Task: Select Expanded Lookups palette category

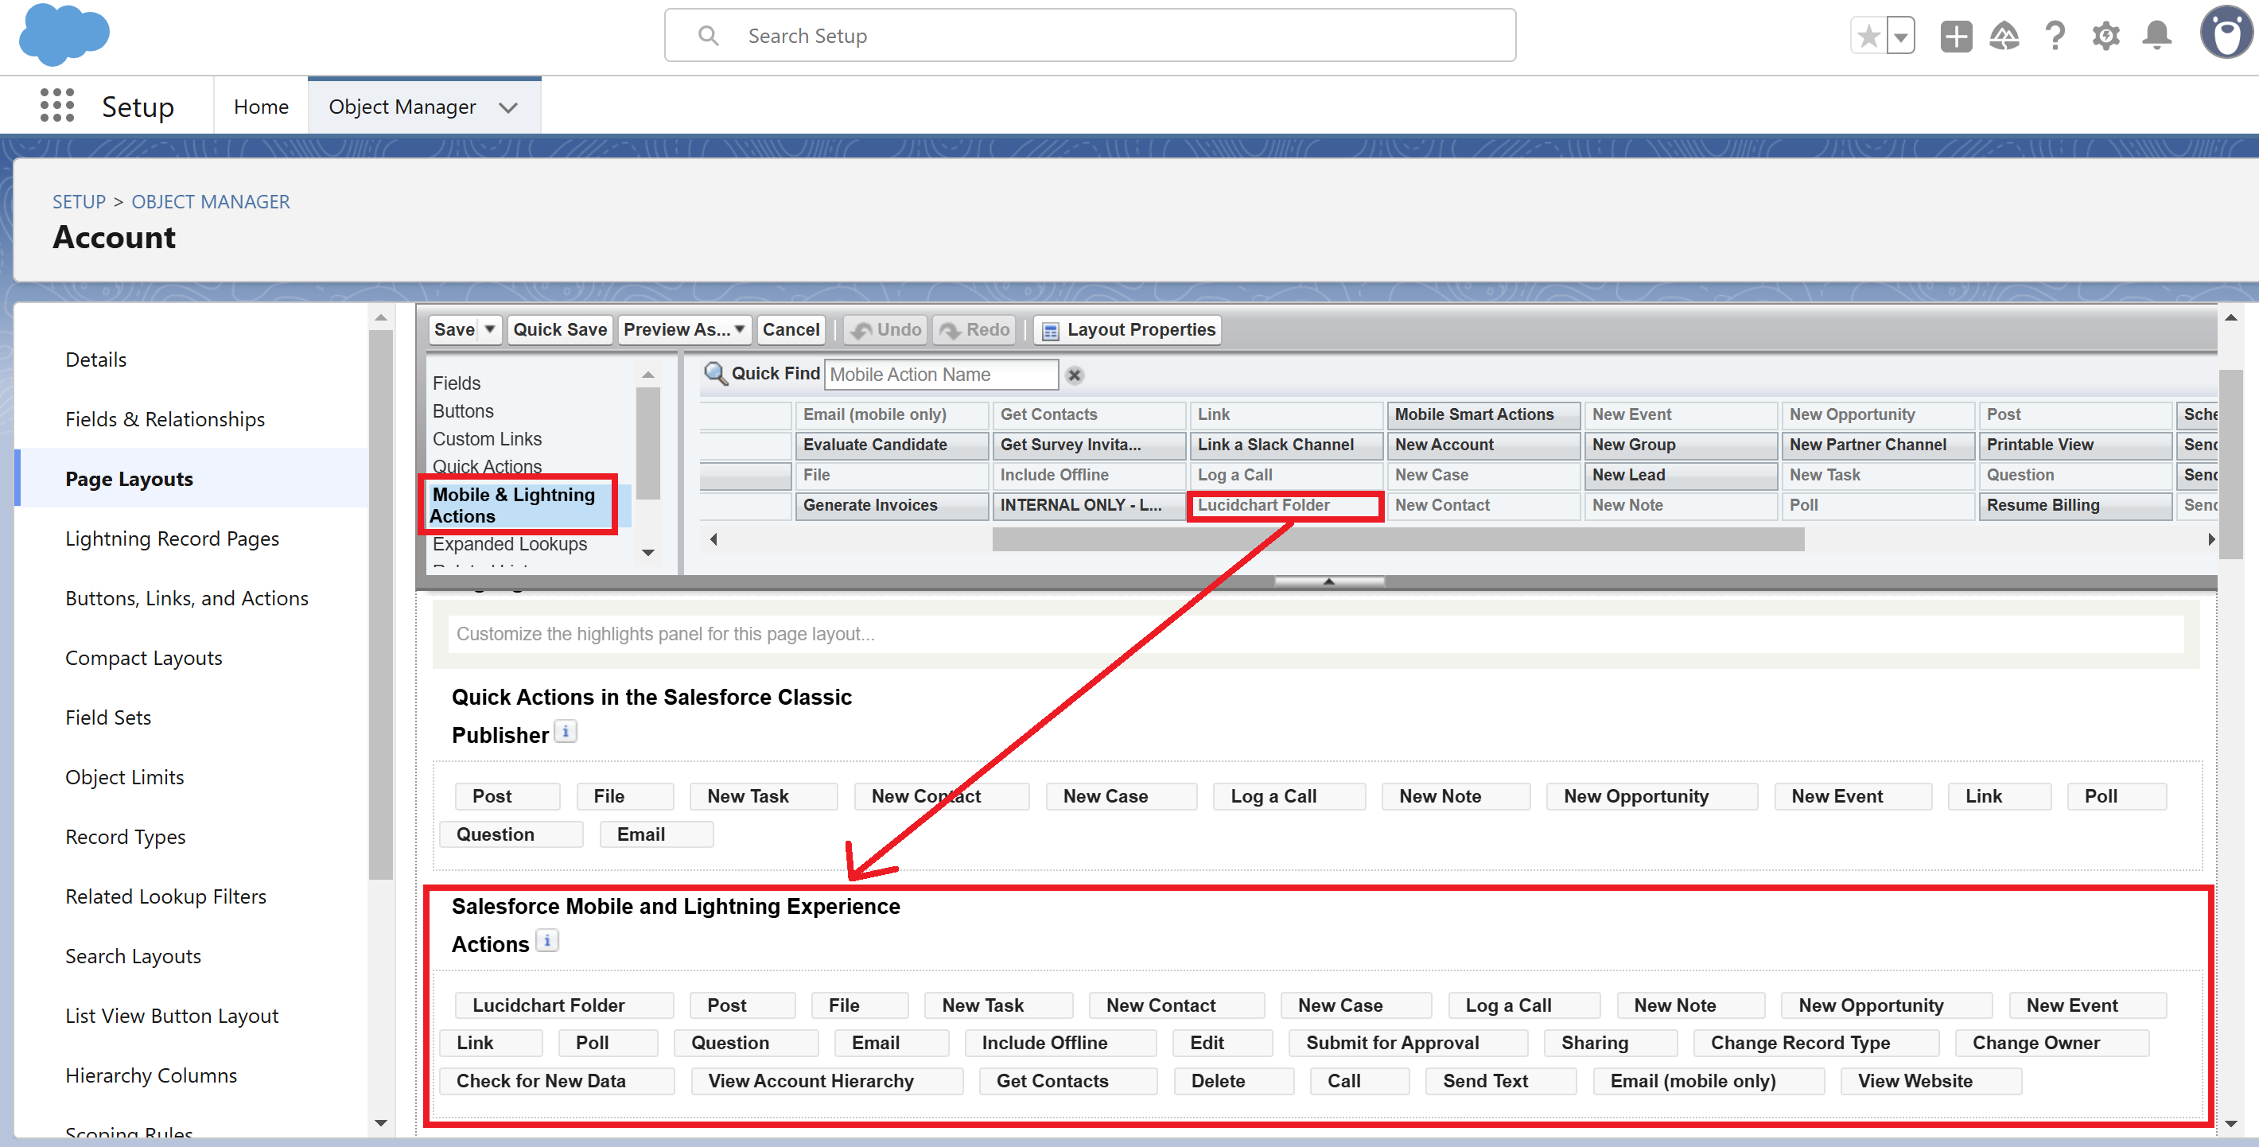Action: 510,544
